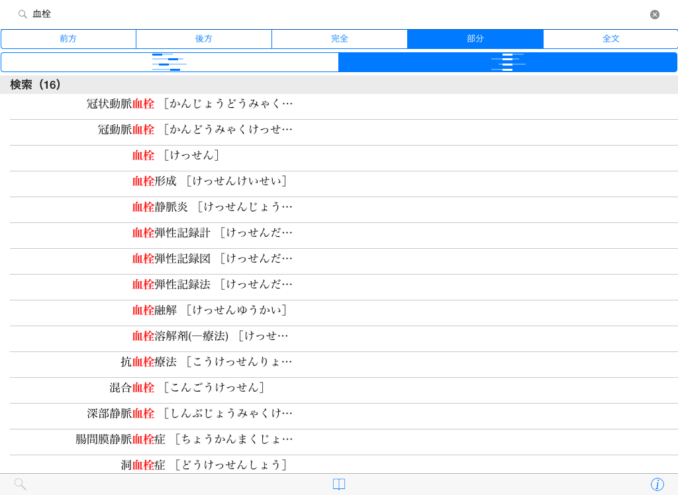
Task: Click the search field containing 血栓
Action: pos(331,14)
